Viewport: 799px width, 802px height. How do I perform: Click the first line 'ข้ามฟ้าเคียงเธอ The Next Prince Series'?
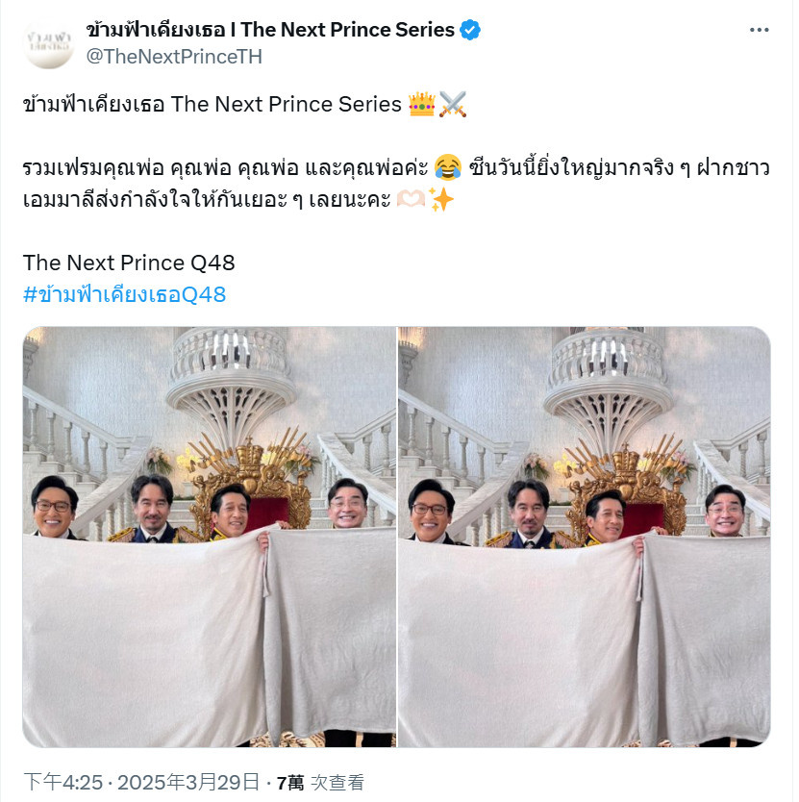(212, 105)
